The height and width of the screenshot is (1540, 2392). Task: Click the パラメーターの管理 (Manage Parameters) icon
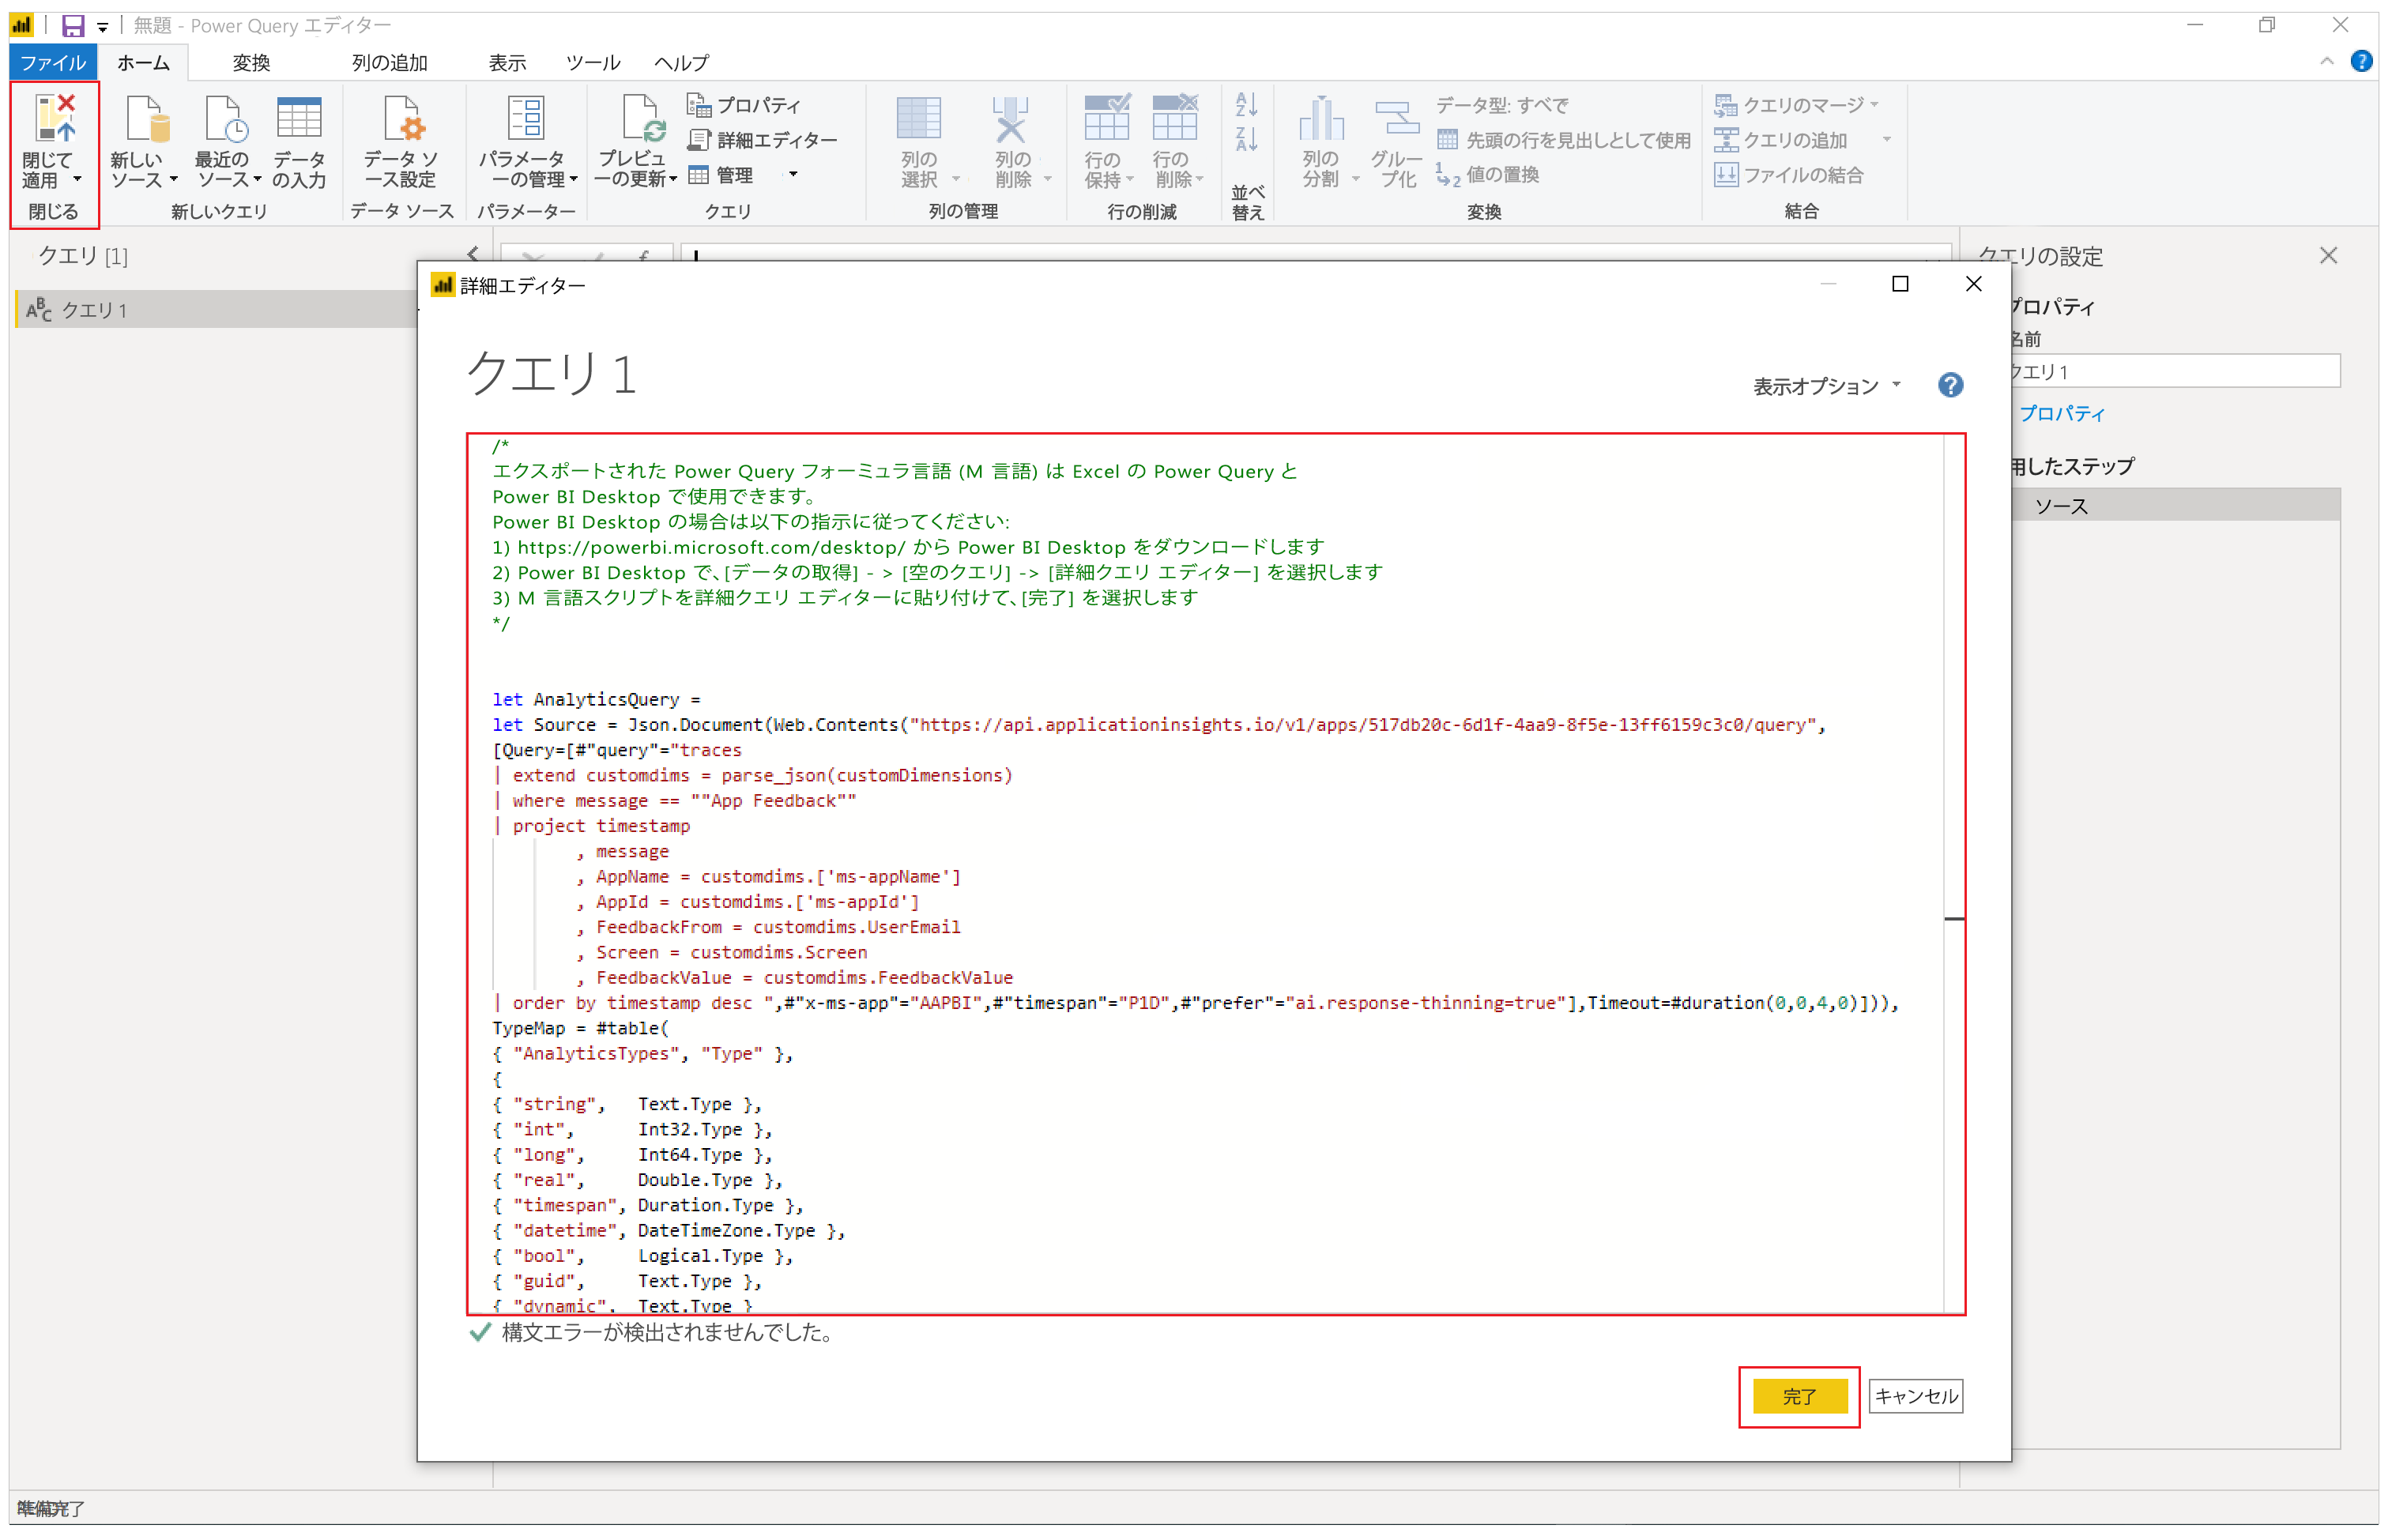525,118
